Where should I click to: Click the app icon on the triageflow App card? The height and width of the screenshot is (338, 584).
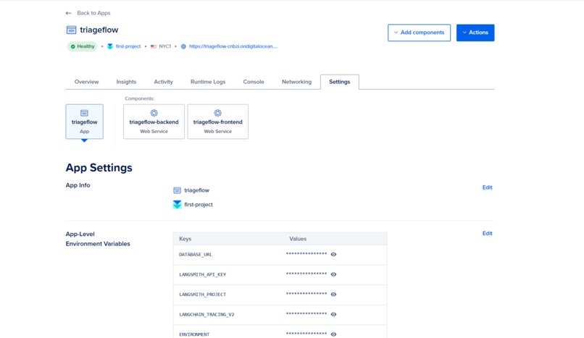tap(84, 113)
